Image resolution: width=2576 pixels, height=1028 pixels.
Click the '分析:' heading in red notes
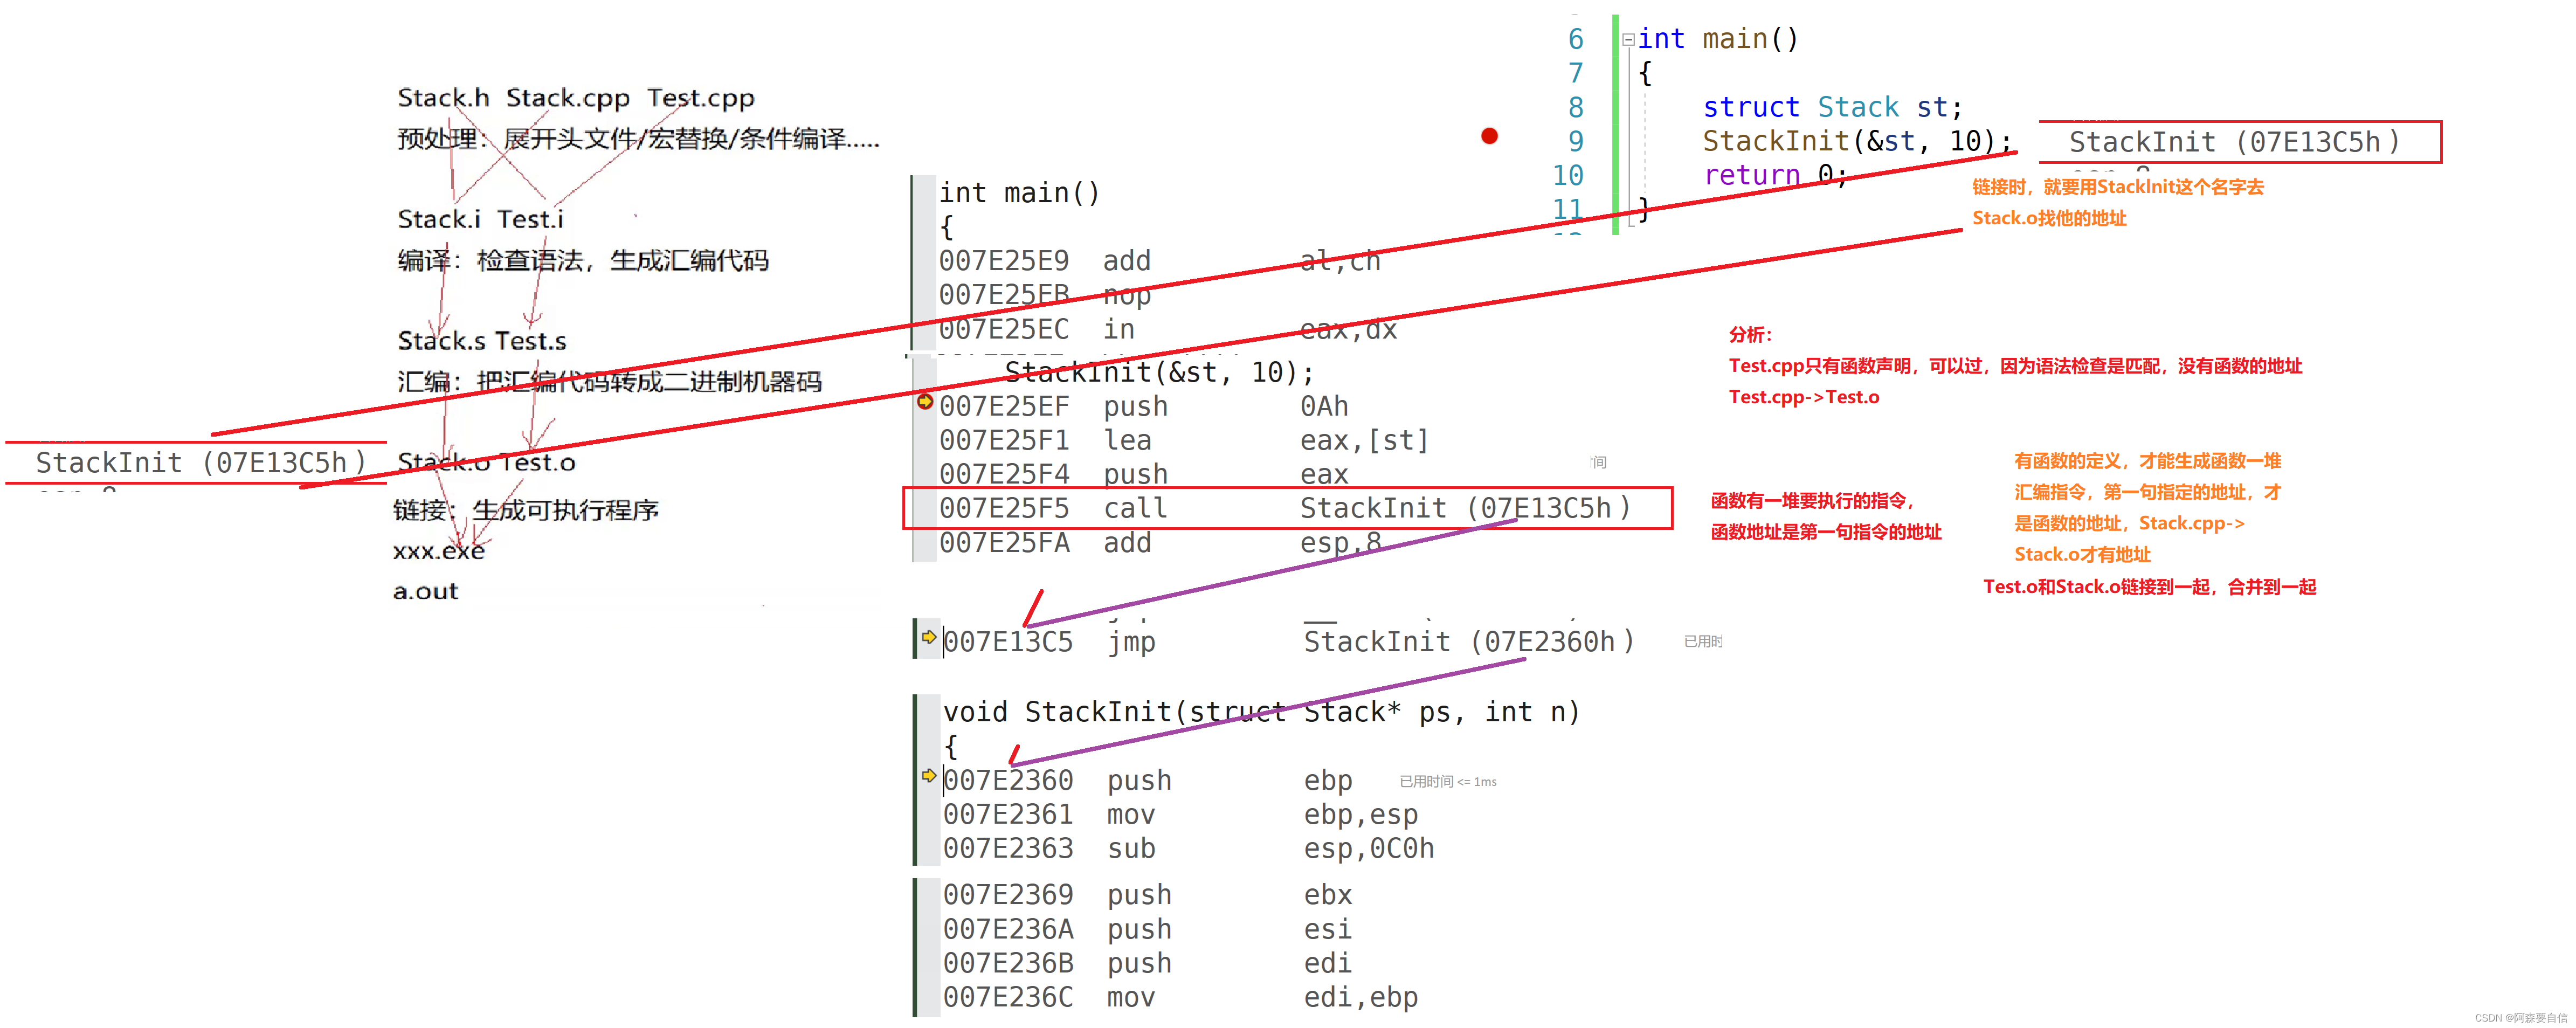tap(1751, 335)
